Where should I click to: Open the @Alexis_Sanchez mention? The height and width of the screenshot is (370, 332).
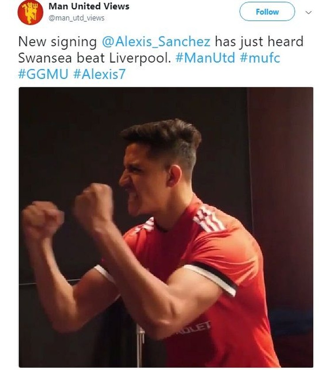pos(156,42)
